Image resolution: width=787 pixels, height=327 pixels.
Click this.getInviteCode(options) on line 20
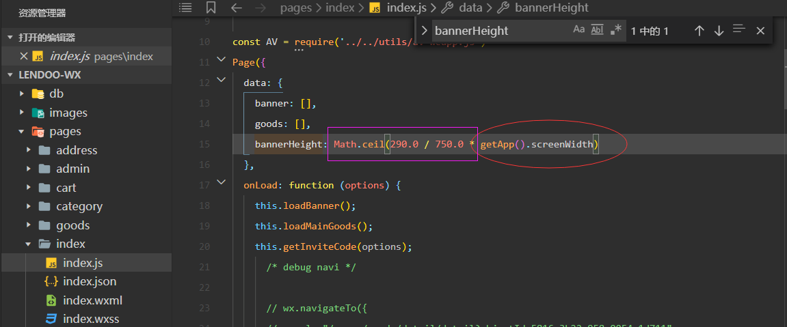point(333,247)
